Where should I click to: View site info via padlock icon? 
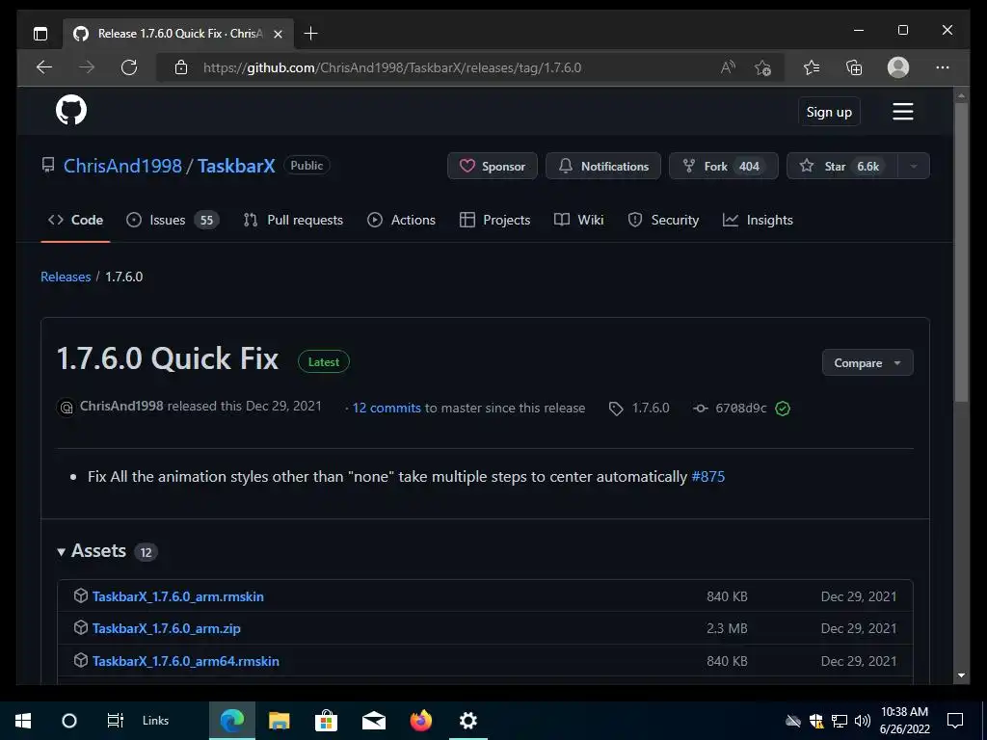[181, 67]
